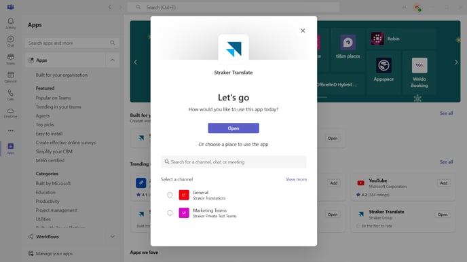Viewport: 467px width, 262px height.
Task: Expand the Workflows section
Action: click(x=113, y=237)
